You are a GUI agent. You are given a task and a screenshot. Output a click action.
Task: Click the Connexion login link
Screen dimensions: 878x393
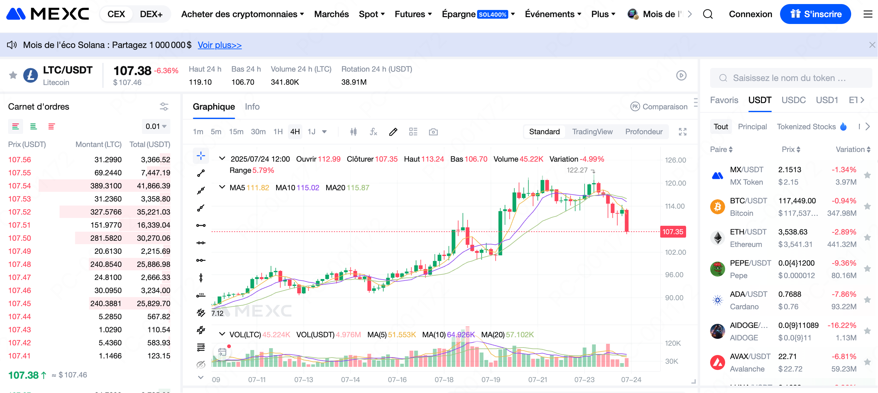pyautogui.click(x=750, y=14)
